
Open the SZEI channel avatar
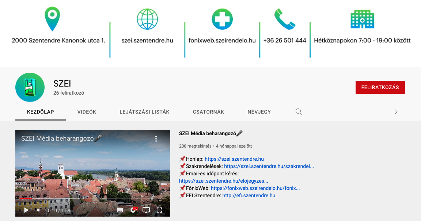(x=30, y=87)
